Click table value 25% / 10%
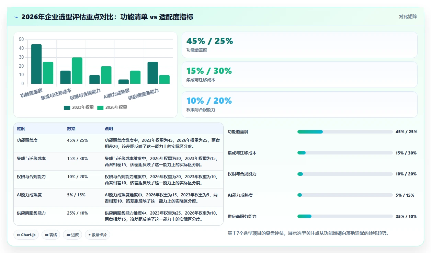Viewport: 431px width, 253px height. [x=78, y=213]
